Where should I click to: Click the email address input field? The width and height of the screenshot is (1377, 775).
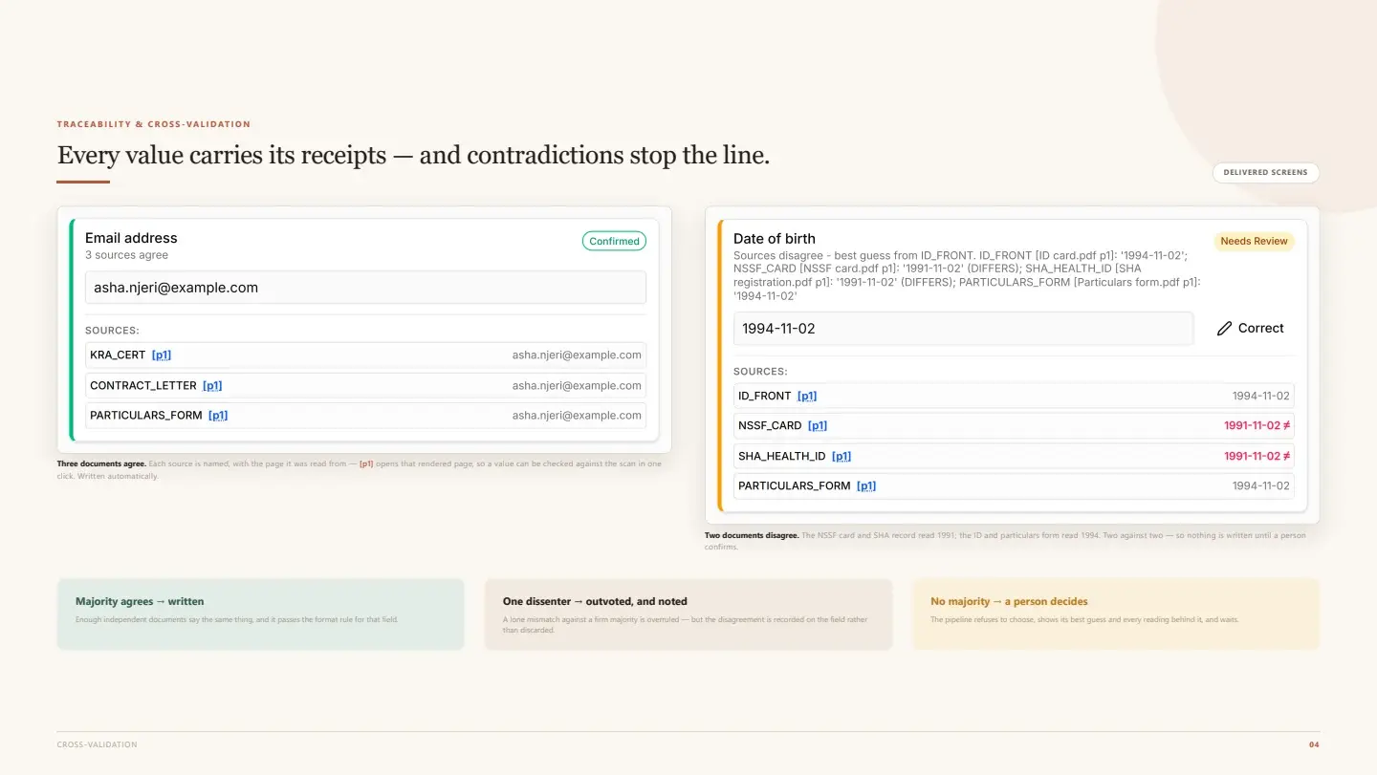[365, 288]
